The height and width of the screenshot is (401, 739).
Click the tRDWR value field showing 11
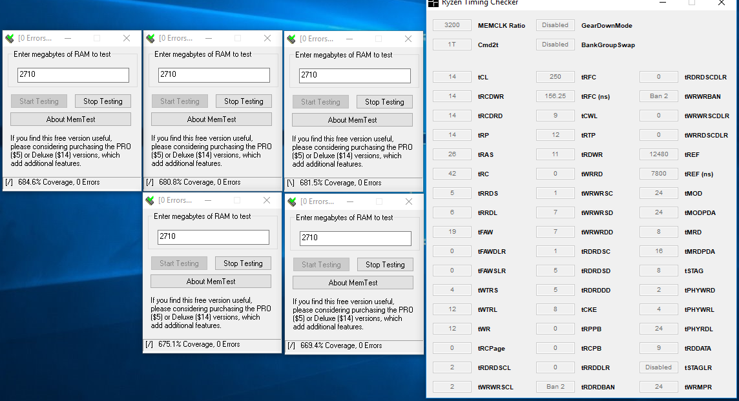pyautogui.click(x=555, y=154)
